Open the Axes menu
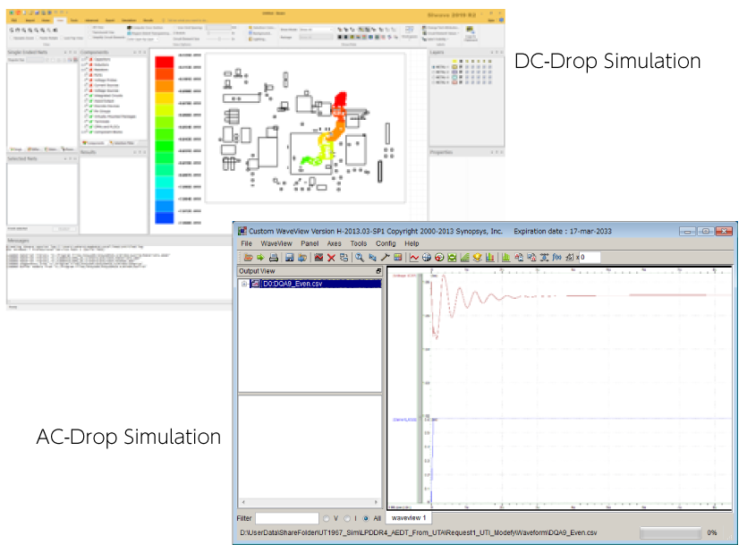Viewport: 747px width, 553px height. (x=334, y=243)
